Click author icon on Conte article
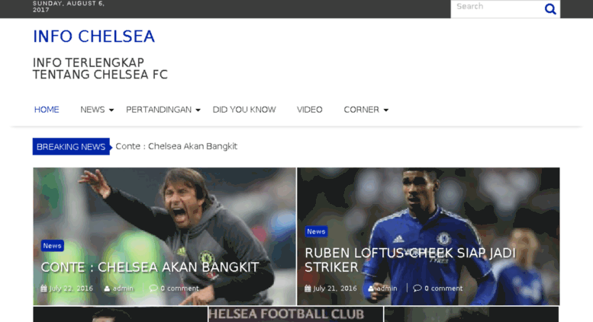The width and height of the screenshot is (593, 322). tap(107, 289)
